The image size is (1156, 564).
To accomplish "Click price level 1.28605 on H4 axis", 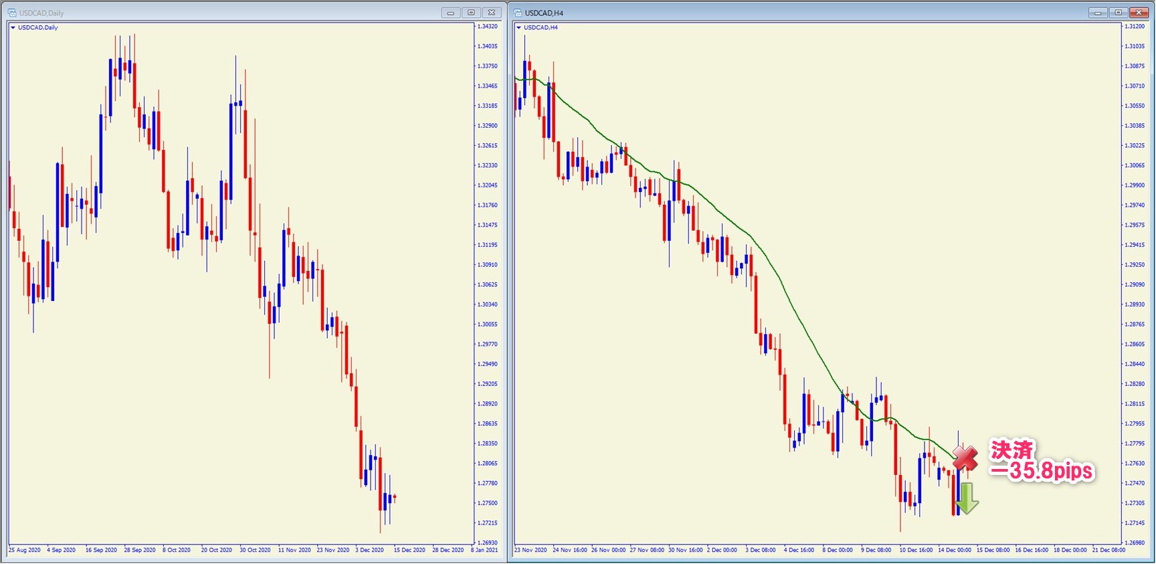I will tap(1135, 344).
